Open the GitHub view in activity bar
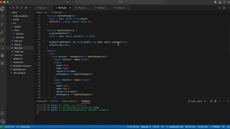Image resolution: width=230 pixels, height=129 pixels. pos(3,56)
